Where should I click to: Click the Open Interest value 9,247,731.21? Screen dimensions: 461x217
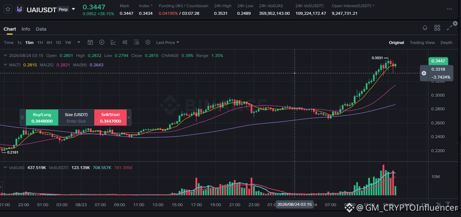pyautogui.click(x=344, y=13)
